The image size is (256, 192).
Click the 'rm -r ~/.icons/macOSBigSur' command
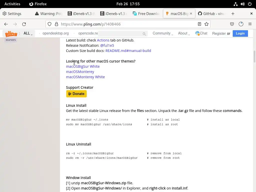tap(90, 153)
